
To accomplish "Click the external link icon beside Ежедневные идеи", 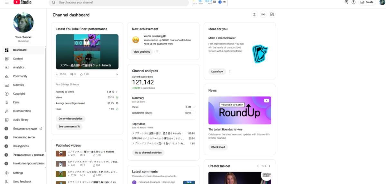I will (41, 129).
